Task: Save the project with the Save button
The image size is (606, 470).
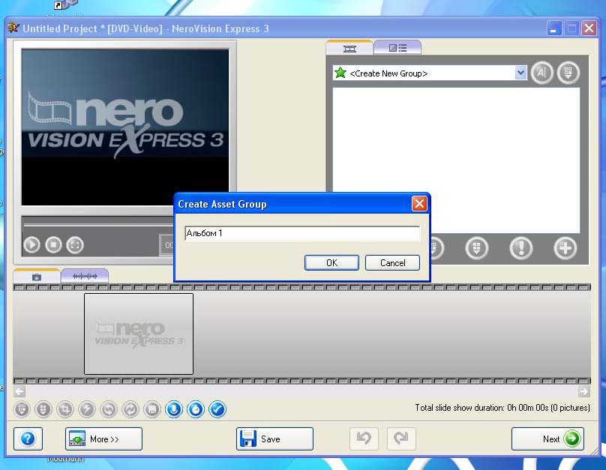Action: pyautogui.click(x=274, y=439)
